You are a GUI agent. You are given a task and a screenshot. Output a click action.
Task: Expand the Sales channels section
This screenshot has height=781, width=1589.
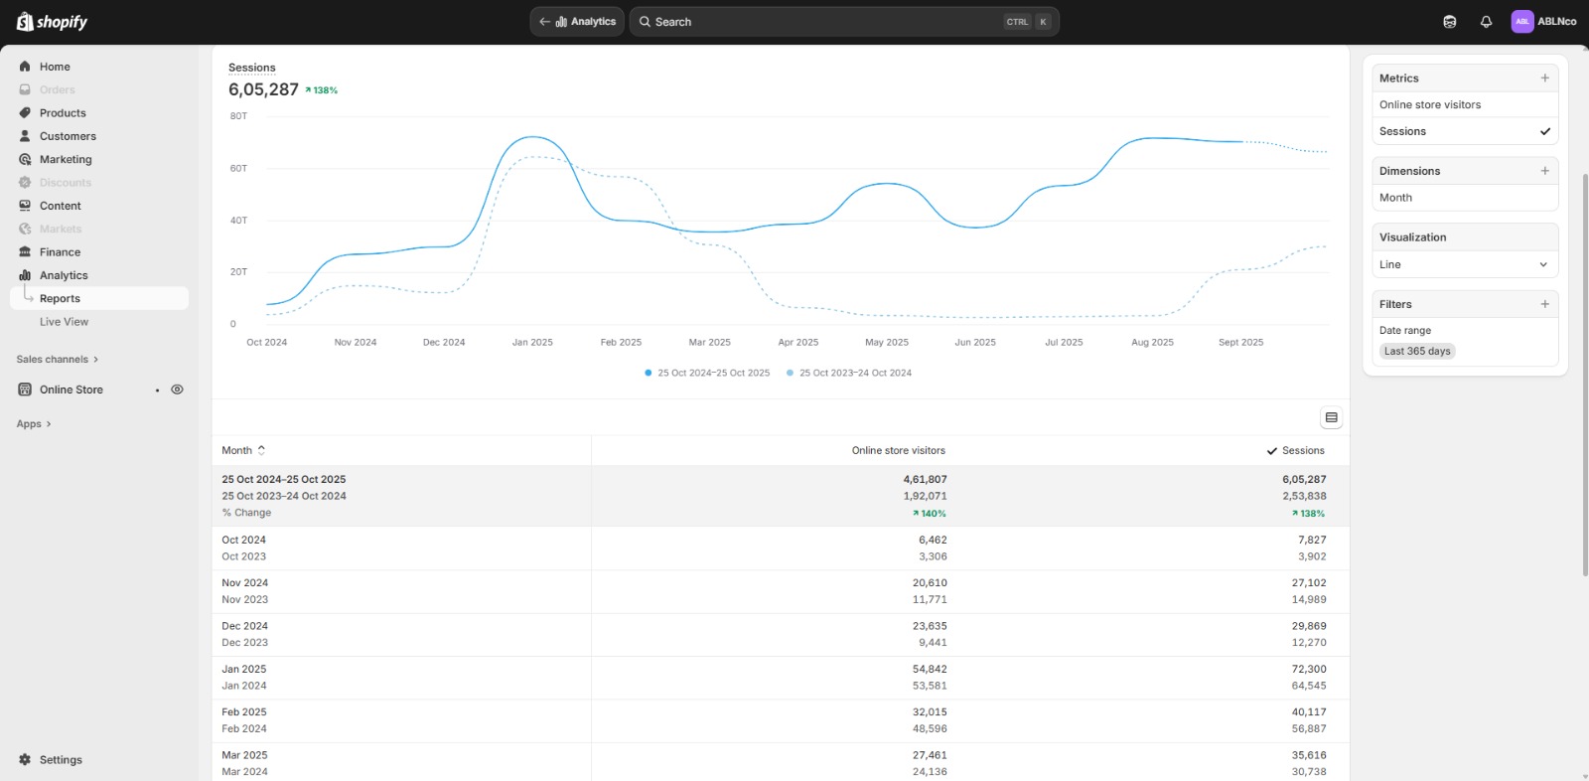point(57,360)
